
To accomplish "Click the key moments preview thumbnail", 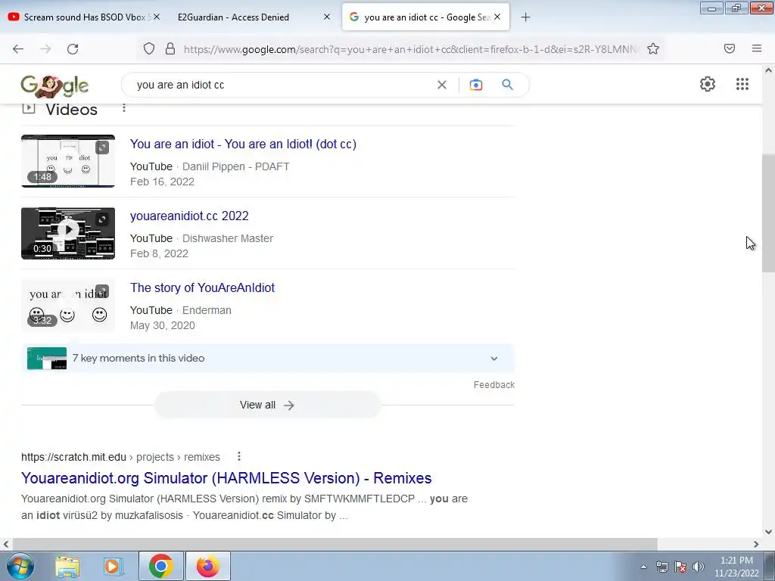I will (x=47, y=358).
